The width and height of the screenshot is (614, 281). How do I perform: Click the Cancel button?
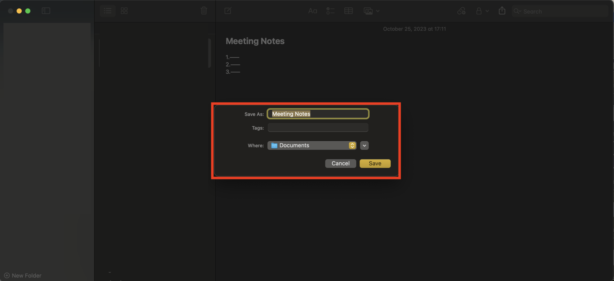(341, 163)
